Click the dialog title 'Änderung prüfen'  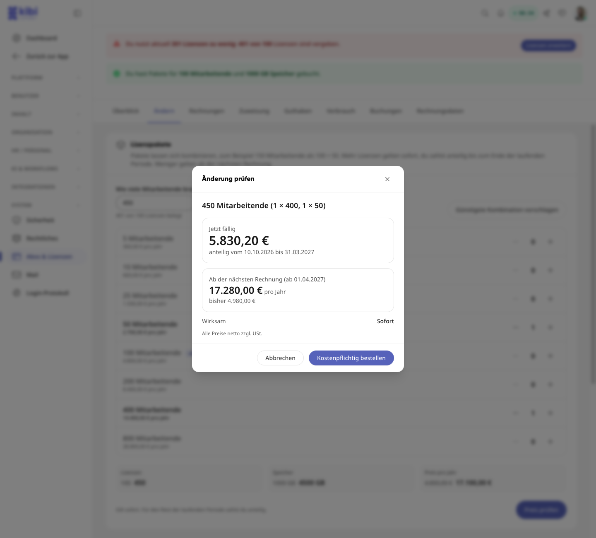[228, 179]
